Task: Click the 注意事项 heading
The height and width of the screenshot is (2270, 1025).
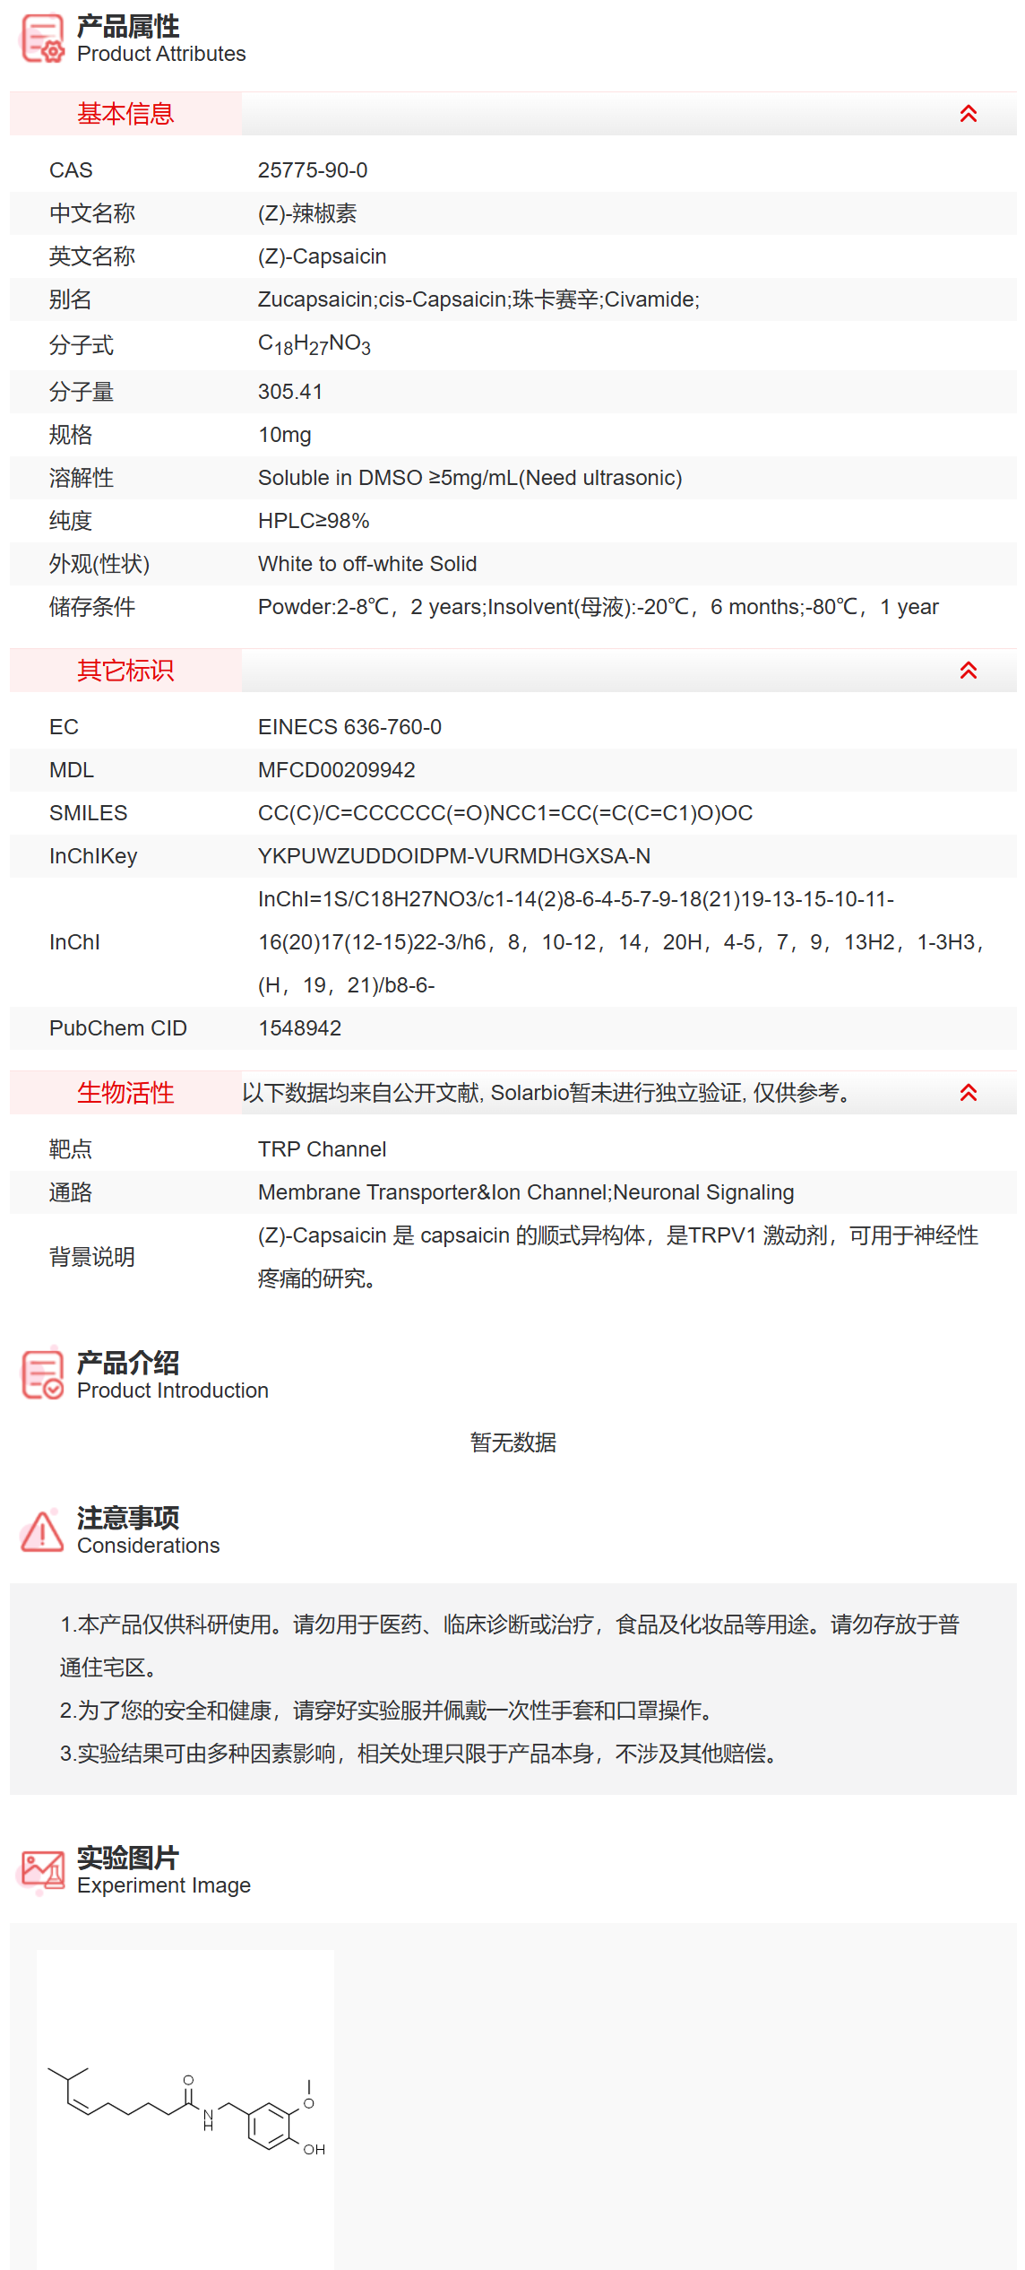Action: click(128, 1518)
